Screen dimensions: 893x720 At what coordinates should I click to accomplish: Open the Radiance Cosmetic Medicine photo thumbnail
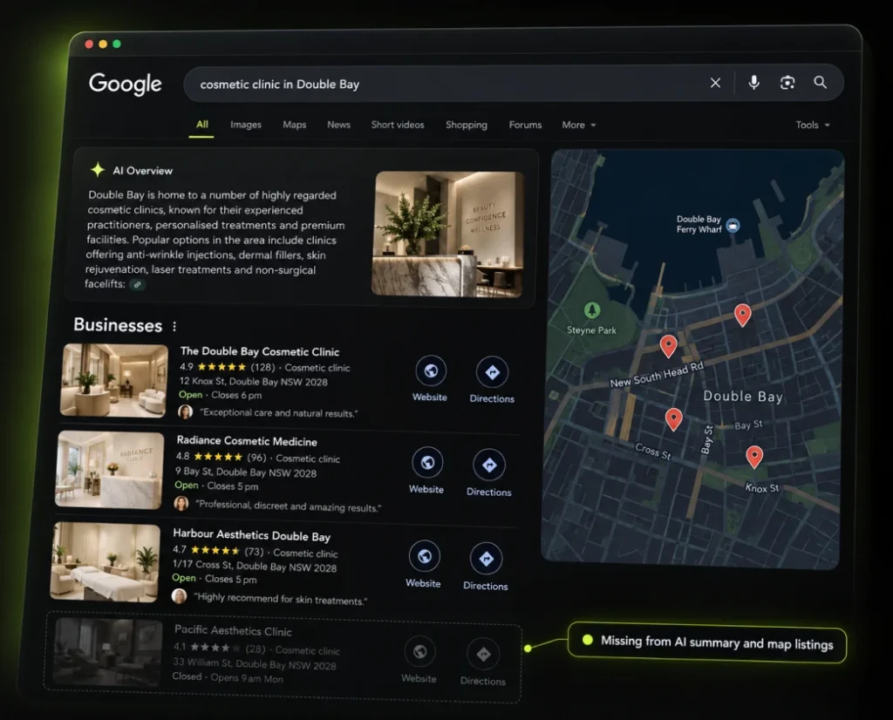[110, 470]
